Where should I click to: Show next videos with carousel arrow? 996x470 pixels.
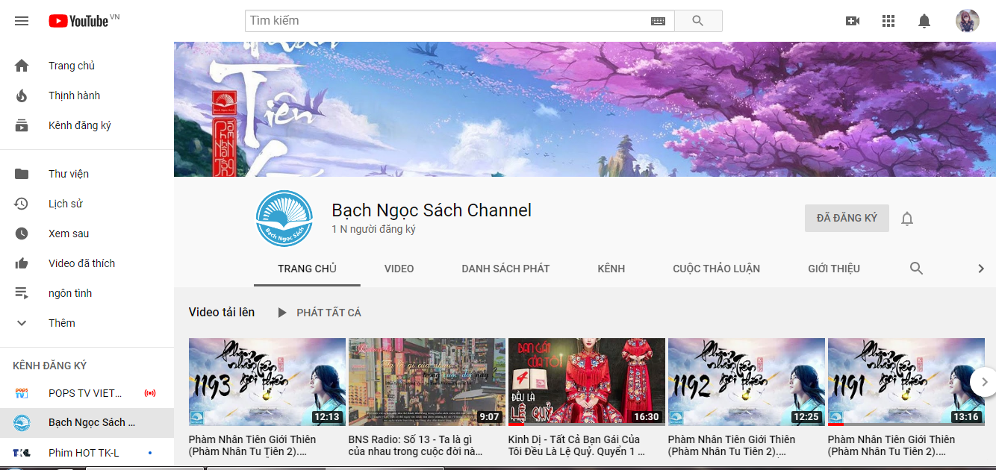tap(983, 382)
